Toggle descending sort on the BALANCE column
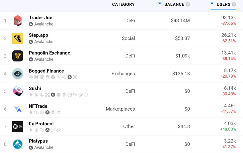This screenshot has width=243, height=153. (x=160, y=3)
